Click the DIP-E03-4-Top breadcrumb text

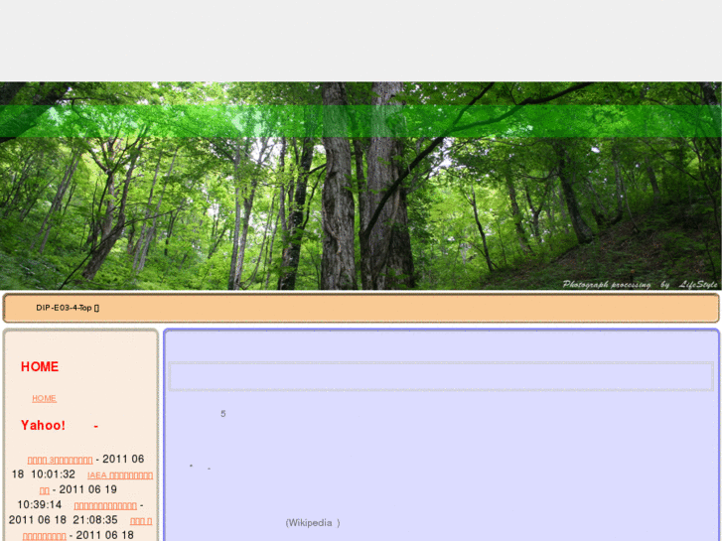pyautogui.click(x=68, y=308)
